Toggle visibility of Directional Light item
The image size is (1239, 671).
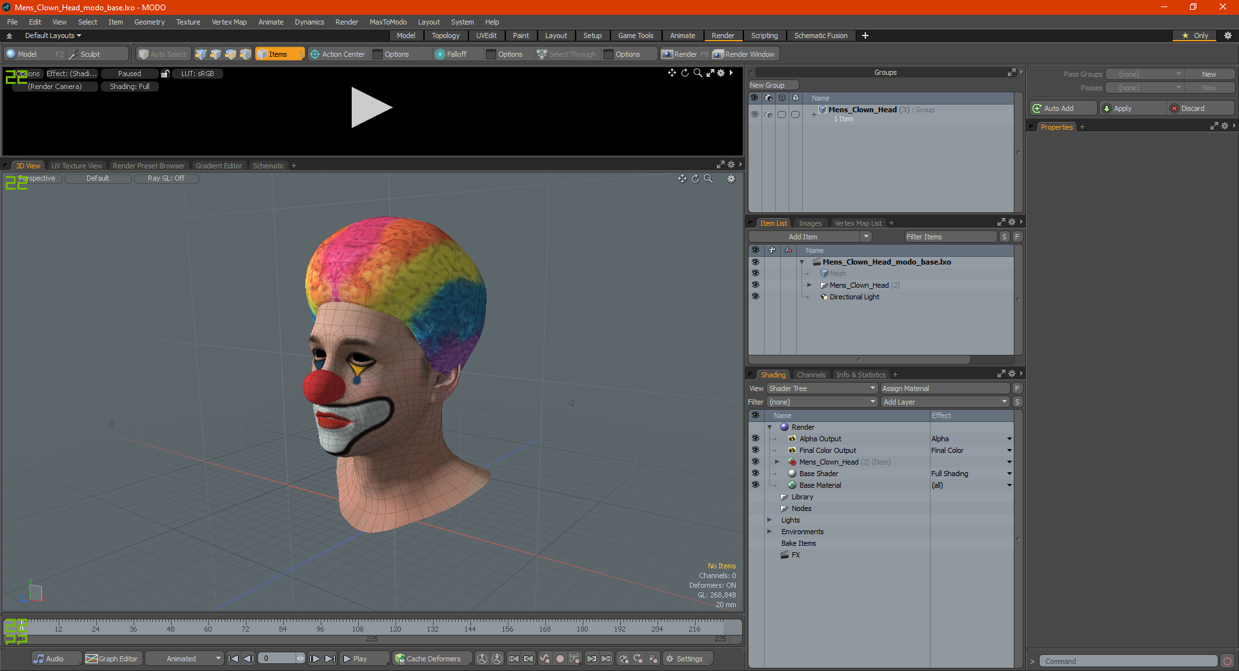pos(755,297)
